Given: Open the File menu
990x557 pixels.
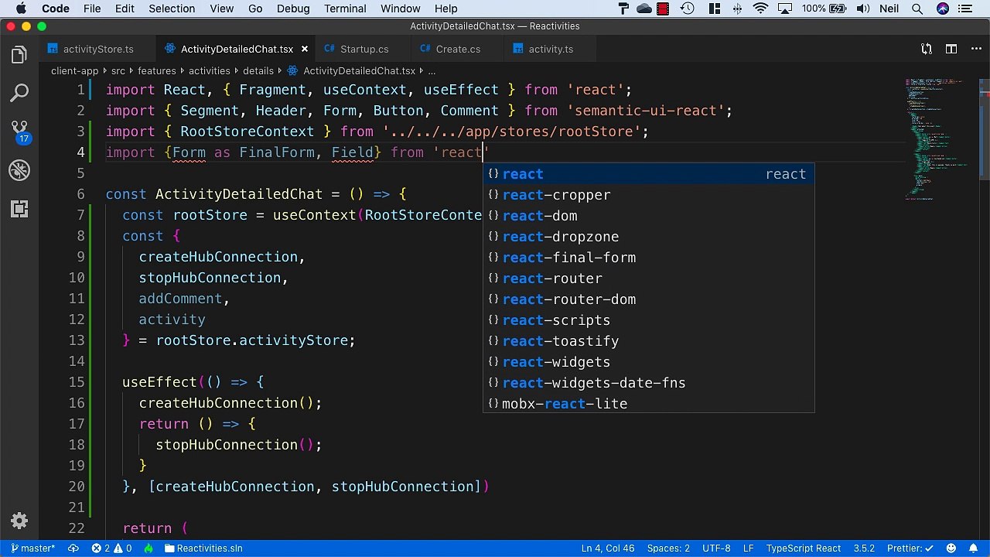Looking at the screenshot, I should pos(92,9).
